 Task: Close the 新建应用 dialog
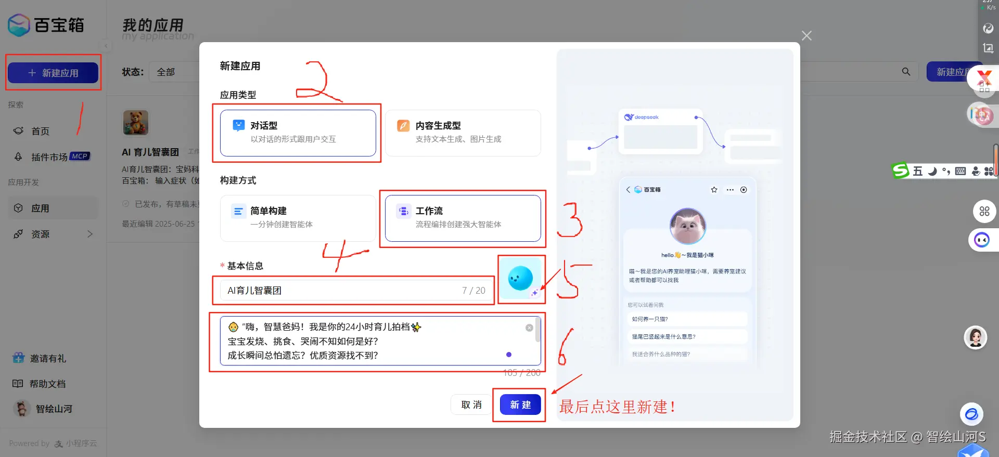[x=806, y=36]
